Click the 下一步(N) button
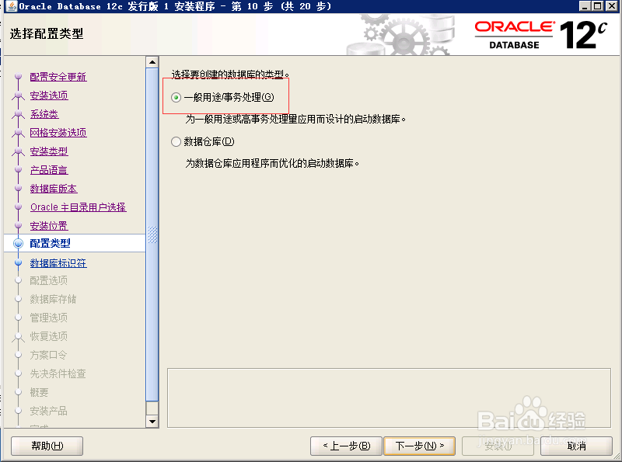This screenshot has height=462, width=622. [419, 446]
